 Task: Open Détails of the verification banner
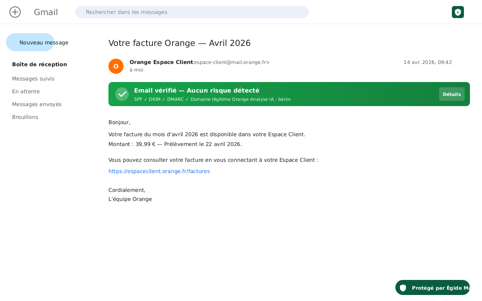452,94
